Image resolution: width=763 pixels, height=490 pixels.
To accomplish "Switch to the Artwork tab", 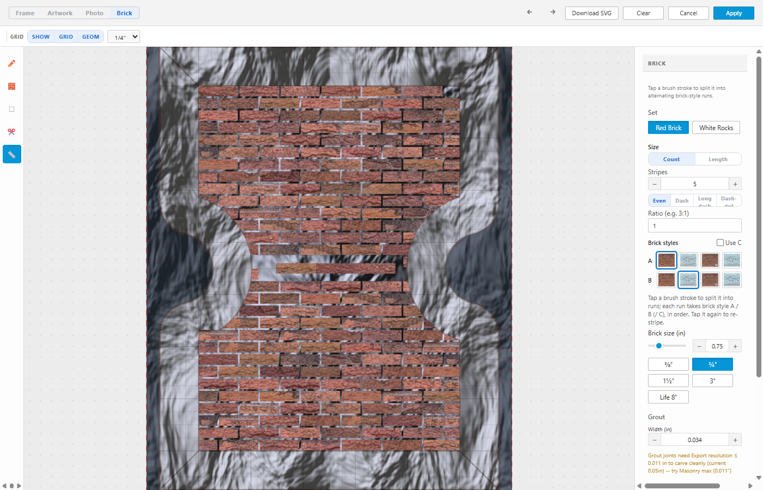I will tap(60, 13).
